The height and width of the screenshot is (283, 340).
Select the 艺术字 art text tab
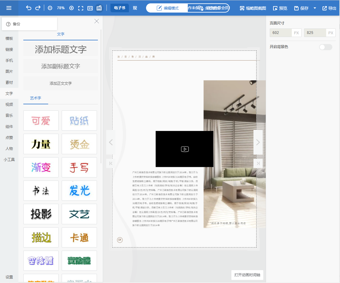[x=36, y=98]
